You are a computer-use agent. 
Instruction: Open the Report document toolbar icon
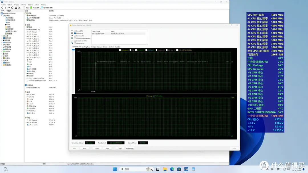[x=24, y=8]
